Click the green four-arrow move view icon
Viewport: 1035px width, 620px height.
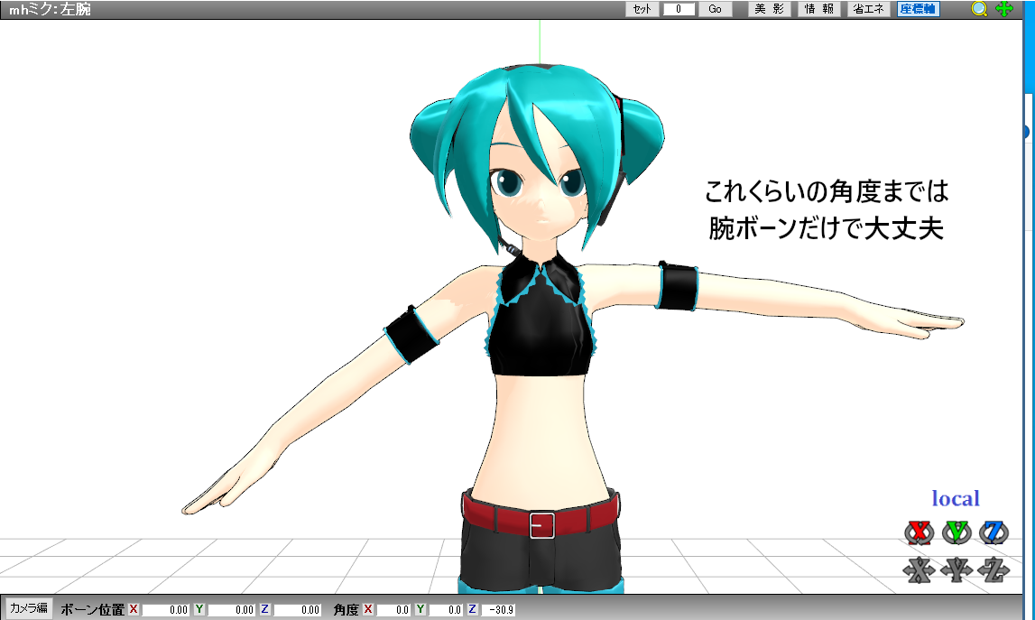pyautogui.click(x=1004, y=9)
